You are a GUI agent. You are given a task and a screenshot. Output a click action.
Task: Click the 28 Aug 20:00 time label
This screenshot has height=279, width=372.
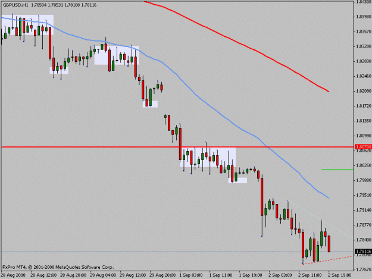73,275
